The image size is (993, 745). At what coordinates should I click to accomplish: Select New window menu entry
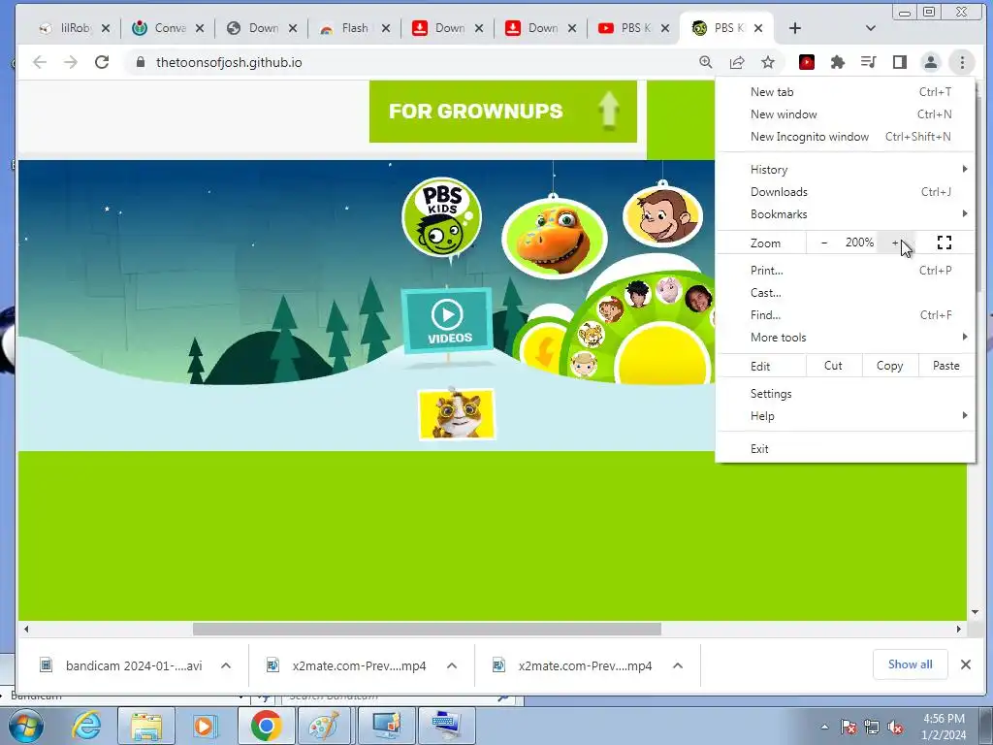[846, 114]
